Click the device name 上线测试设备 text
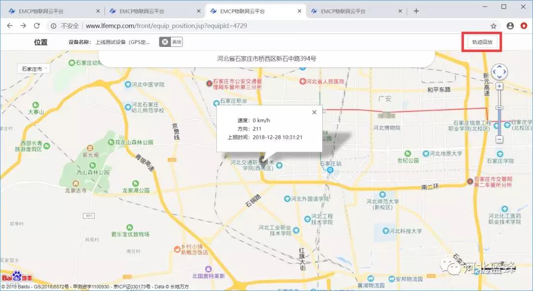Screen dimensions: 533x291 [123, 42]
